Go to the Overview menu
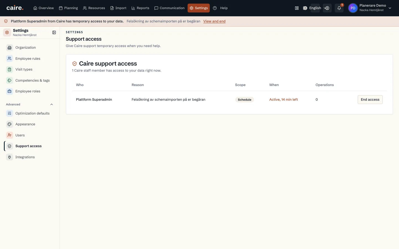 44,8
